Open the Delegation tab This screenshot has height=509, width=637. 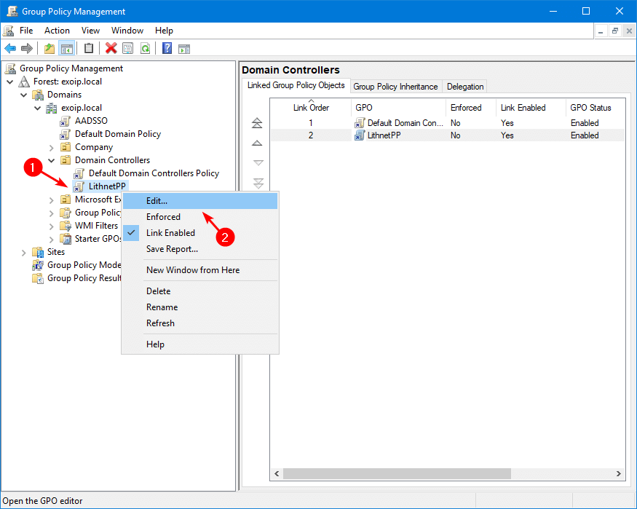point(465,87)
